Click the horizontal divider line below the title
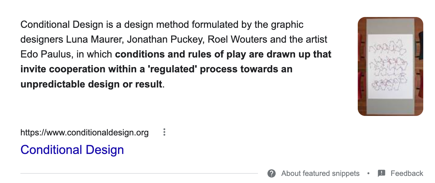The image size is (435, 183). 139,173
